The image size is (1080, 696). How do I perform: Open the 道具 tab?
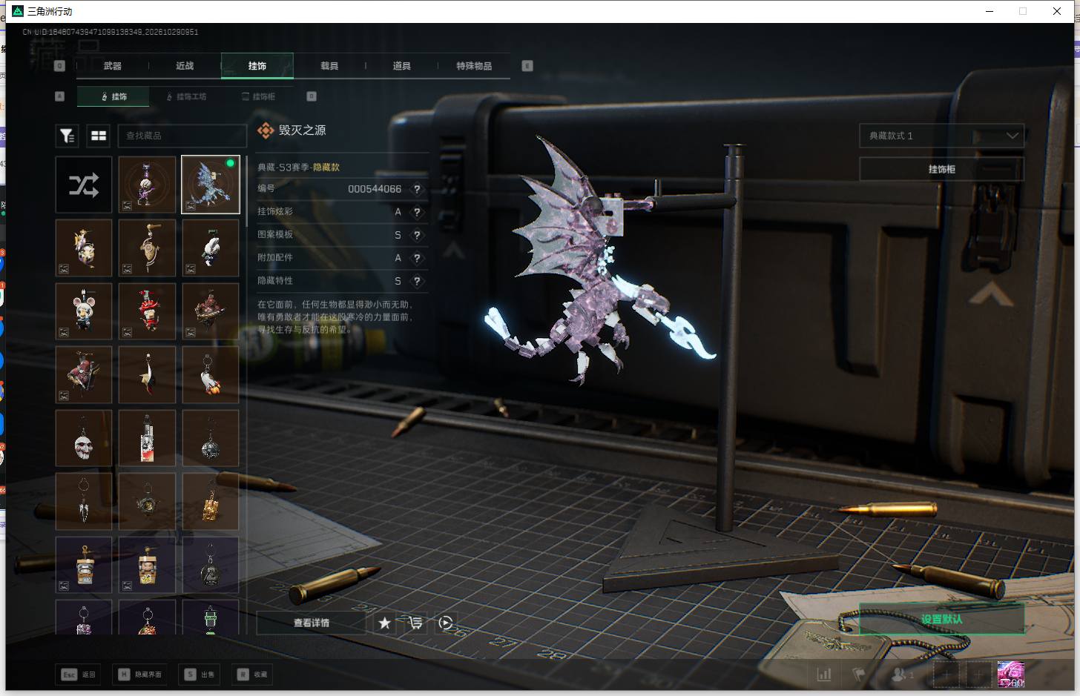tap(401, 66)
